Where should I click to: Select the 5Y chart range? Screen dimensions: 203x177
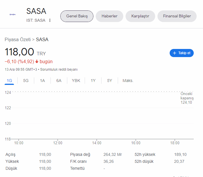110,81
